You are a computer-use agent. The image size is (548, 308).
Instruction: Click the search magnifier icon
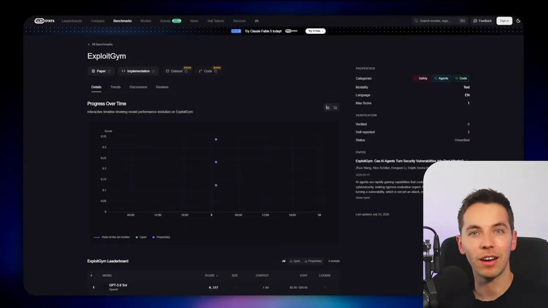point(416,21)
